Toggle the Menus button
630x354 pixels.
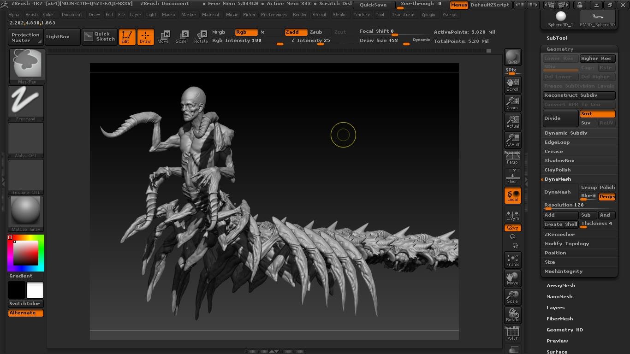[458, 5]
